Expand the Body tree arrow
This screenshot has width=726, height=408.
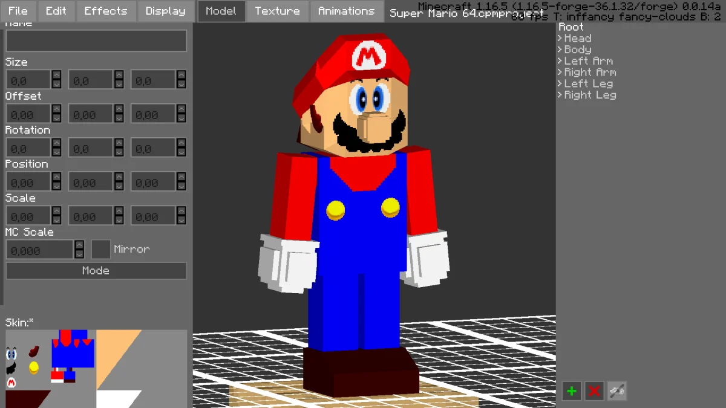(560, 50)
